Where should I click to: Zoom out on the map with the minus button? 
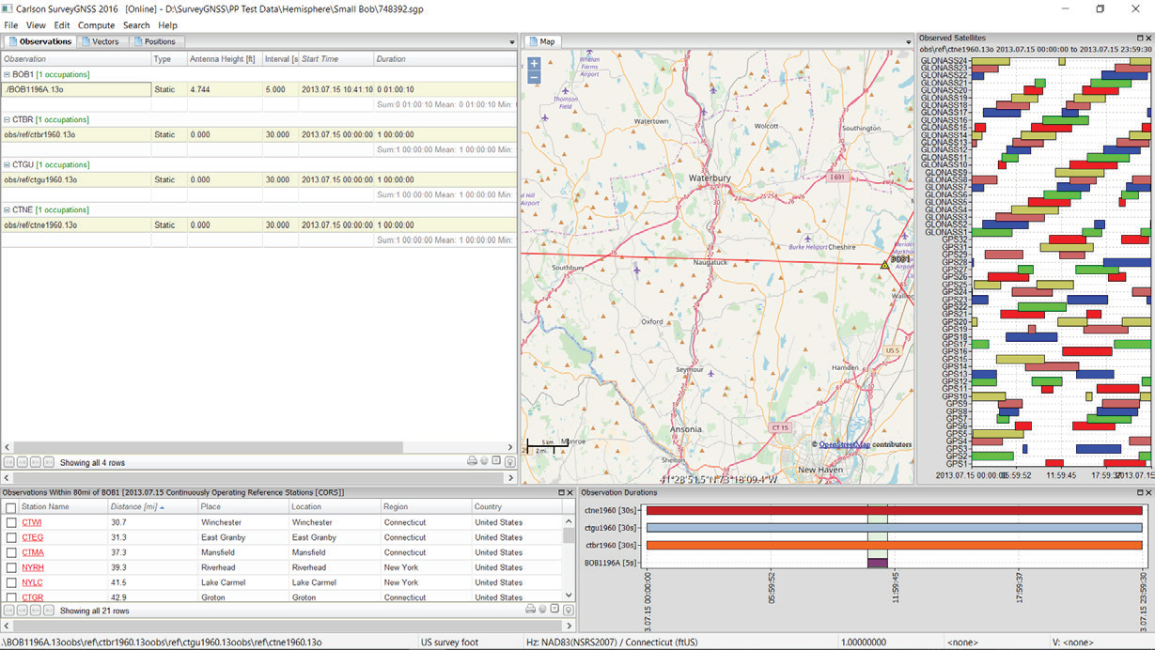click(534, 78)
